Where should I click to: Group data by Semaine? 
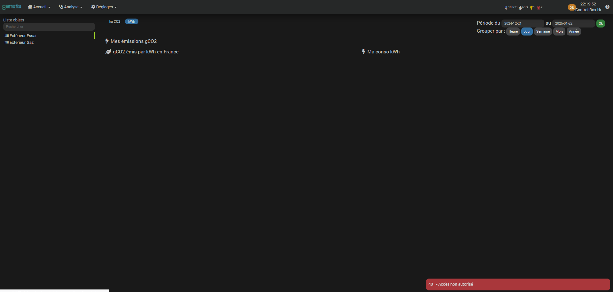click(x=543, y=31)
